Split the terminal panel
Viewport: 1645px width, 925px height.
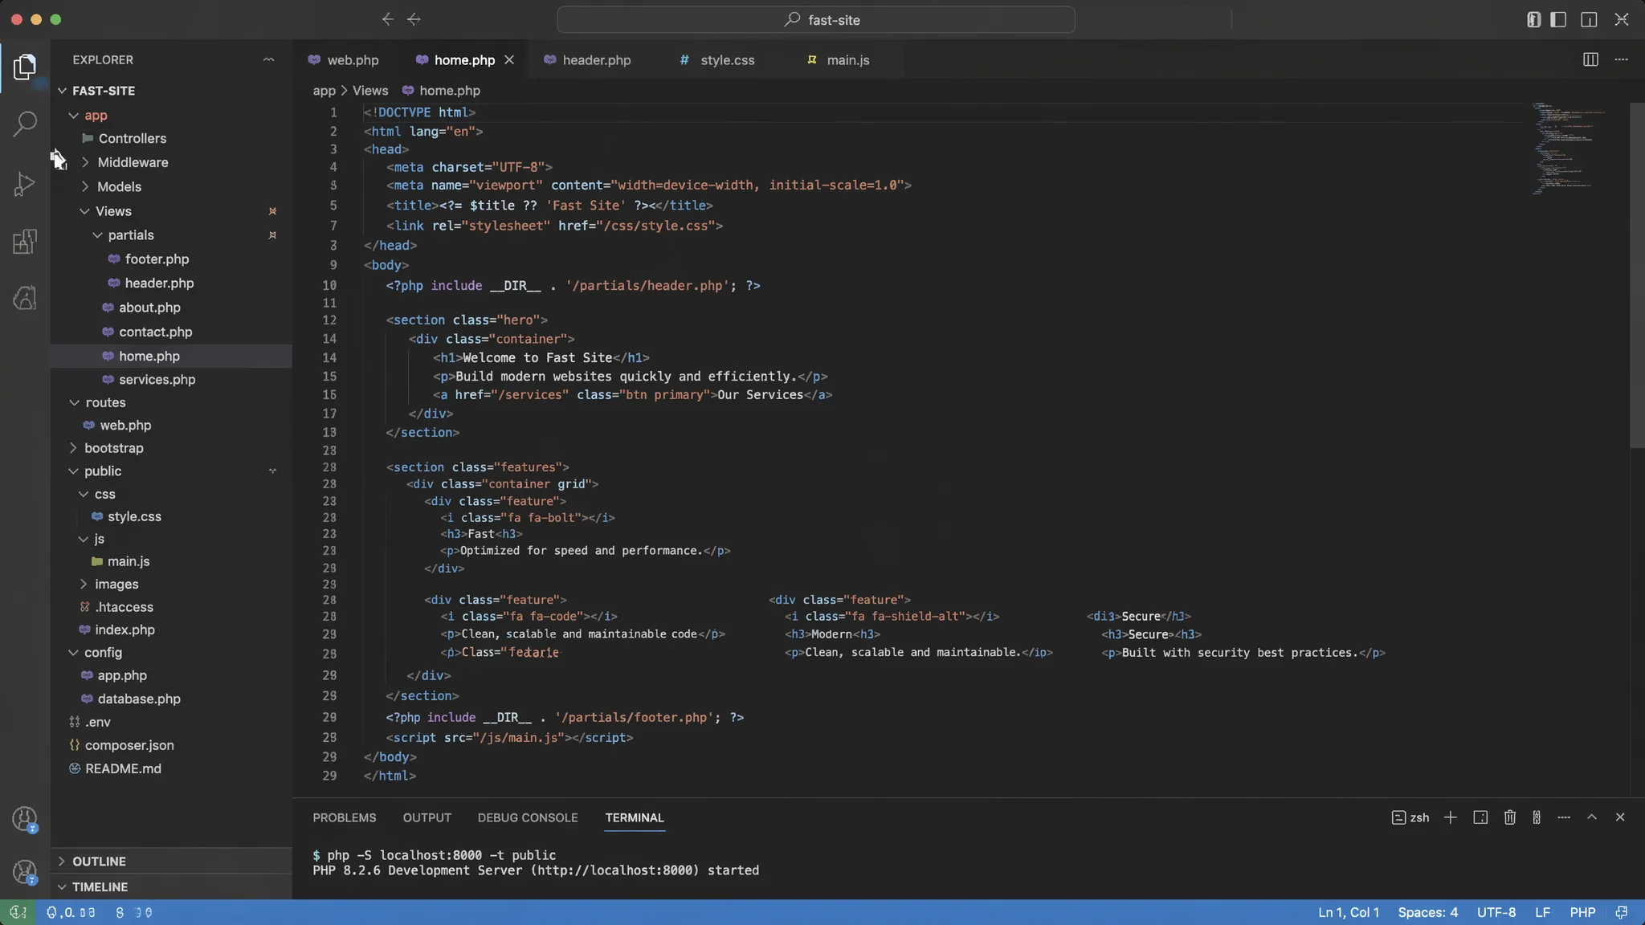click(x=1480, y=817)
